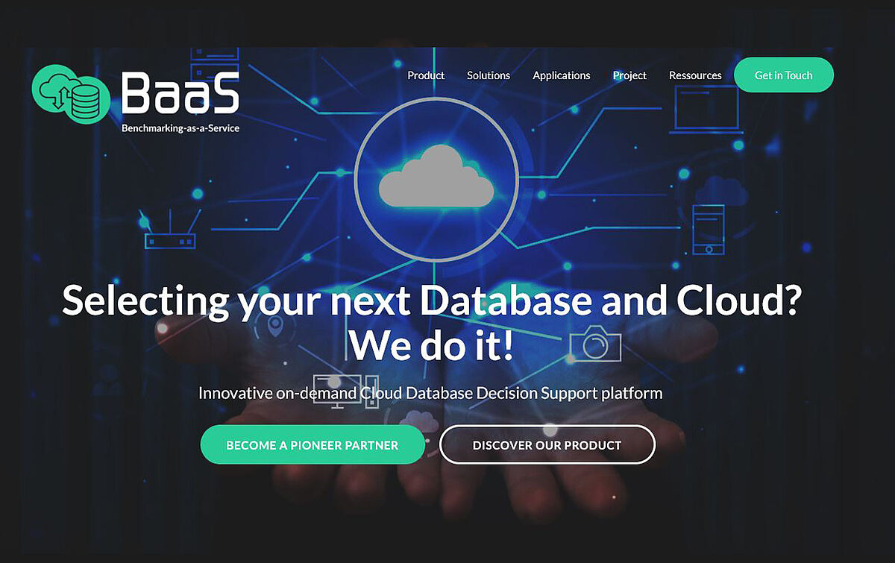This screenshot has width=895, height=563.
Task: Click the router icon on the left
Action: coord(170,233)
